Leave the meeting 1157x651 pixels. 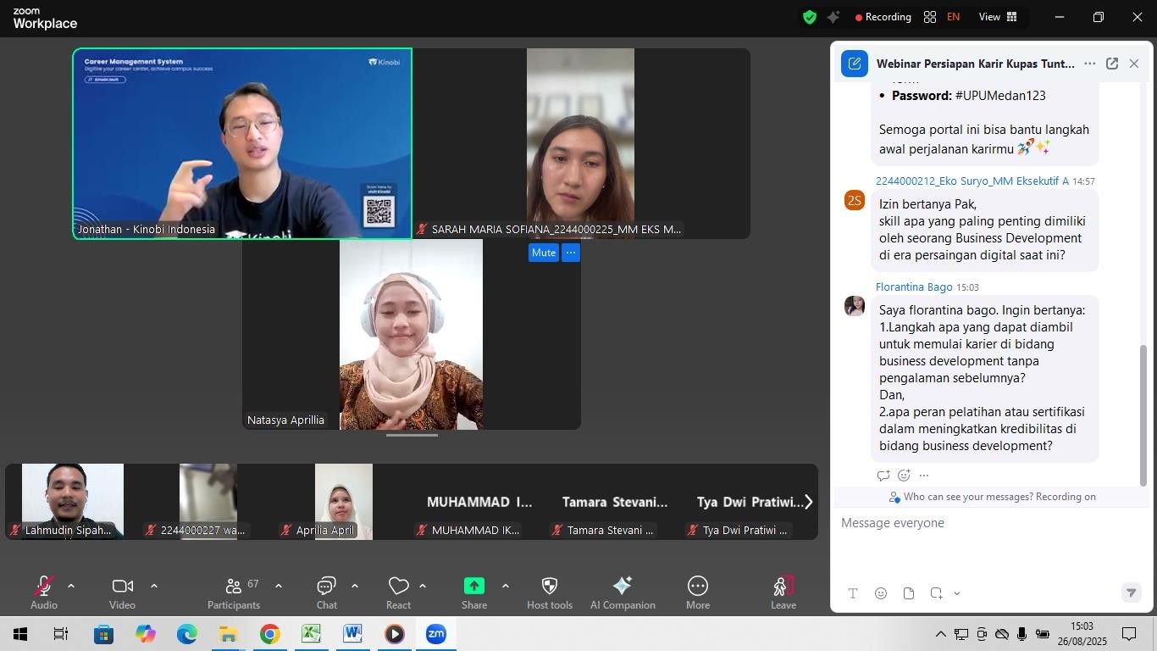pos(783,592)
